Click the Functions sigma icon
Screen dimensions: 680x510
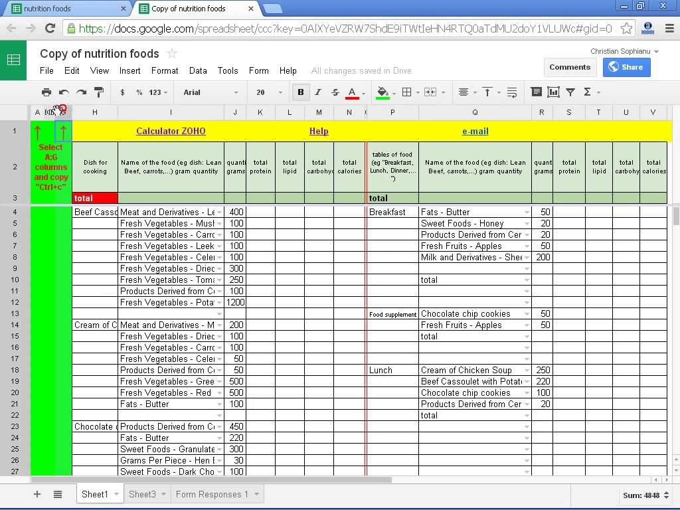[590, 92]
